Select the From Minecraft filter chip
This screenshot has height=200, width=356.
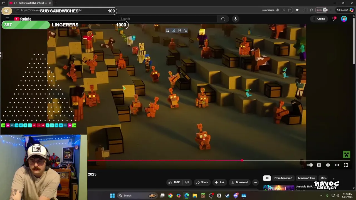[x=283, y=178]
